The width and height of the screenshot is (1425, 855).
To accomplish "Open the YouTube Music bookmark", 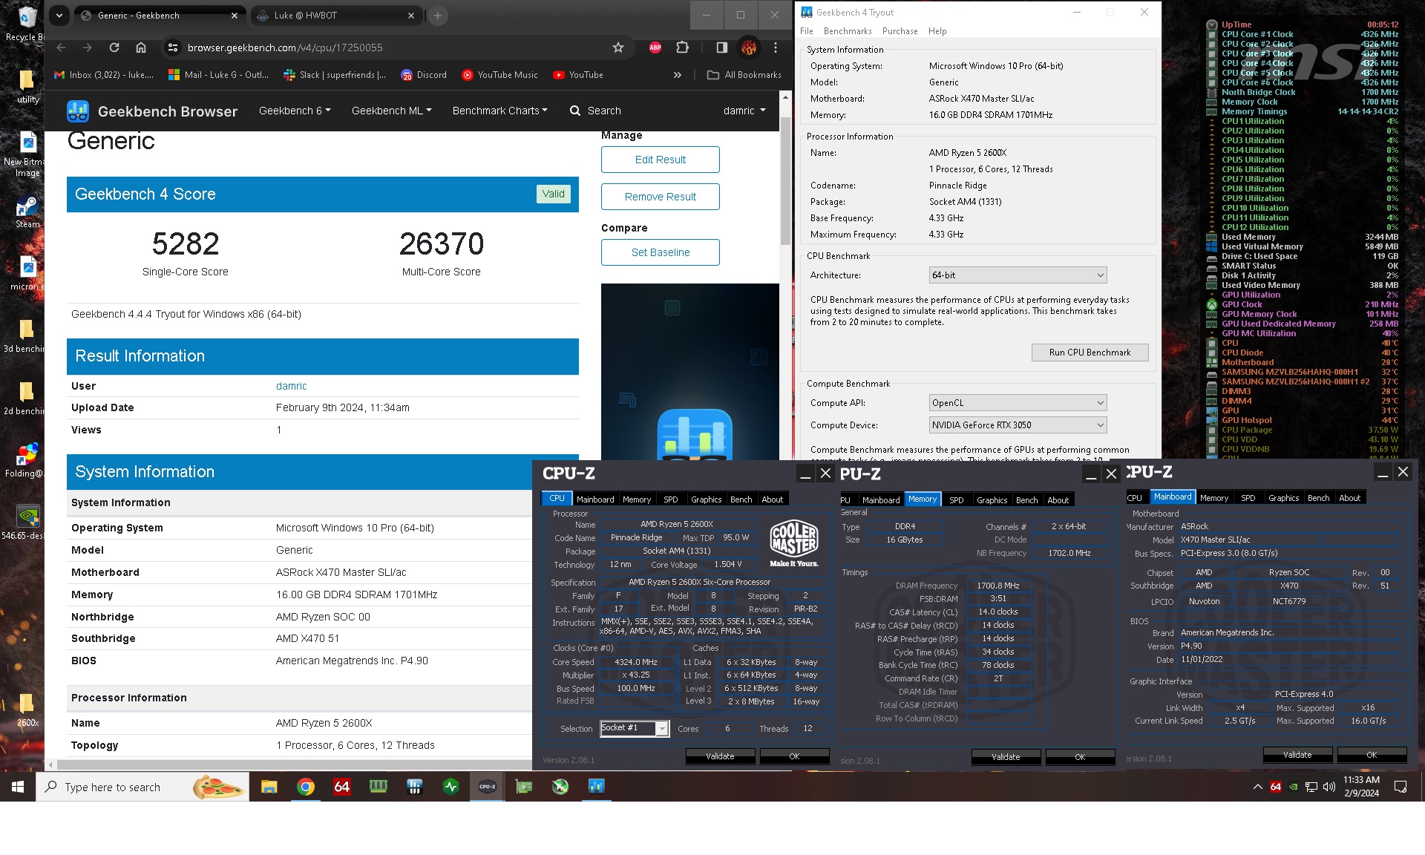I will coord(499,75).
